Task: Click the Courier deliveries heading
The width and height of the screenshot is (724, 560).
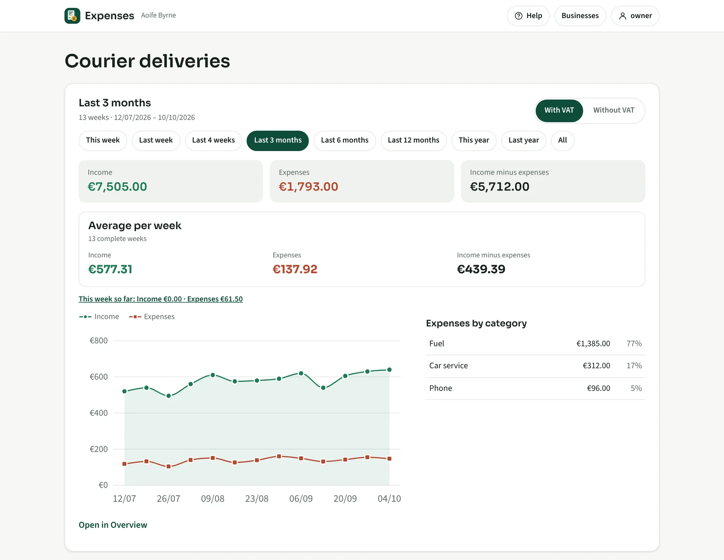Action: 148,61
